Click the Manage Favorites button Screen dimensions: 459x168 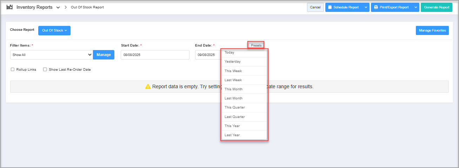432,30
